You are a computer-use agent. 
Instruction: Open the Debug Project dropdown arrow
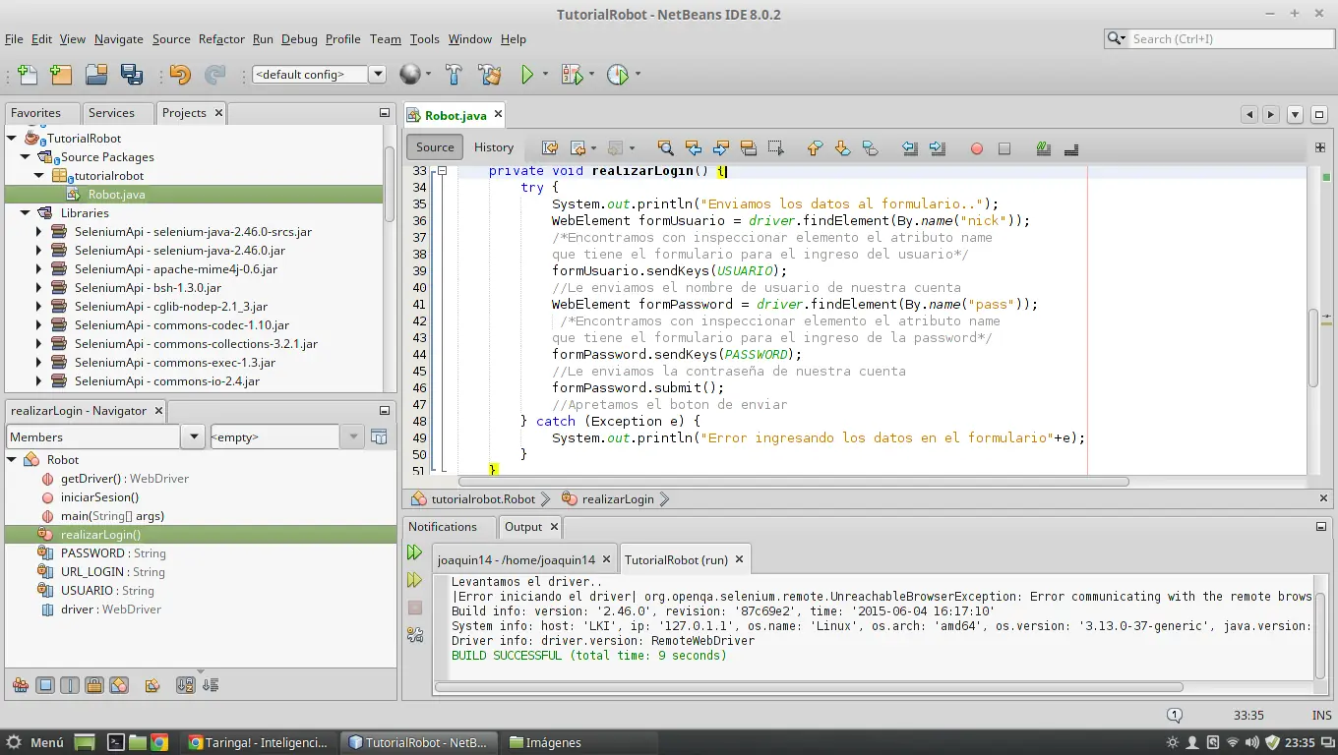pos(591,75)
